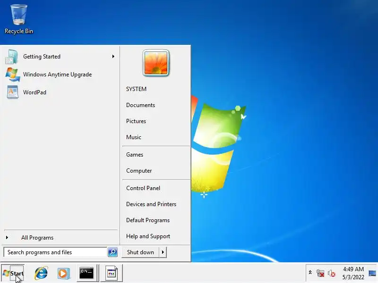This screenshot has height=283, width=378.
Task: Open the SYSTEM user folder
Action: tap(136, 89)
